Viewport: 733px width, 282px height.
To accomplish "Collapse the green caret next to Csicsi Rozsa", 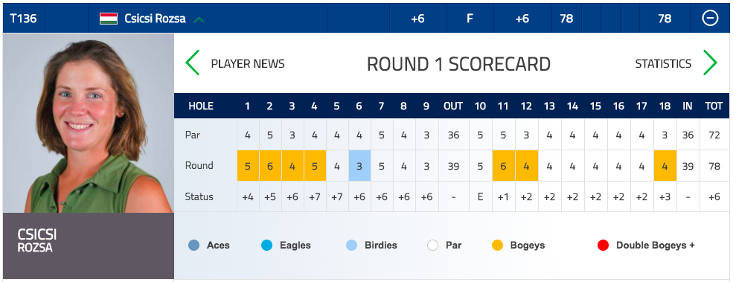I will pos(199,19).
